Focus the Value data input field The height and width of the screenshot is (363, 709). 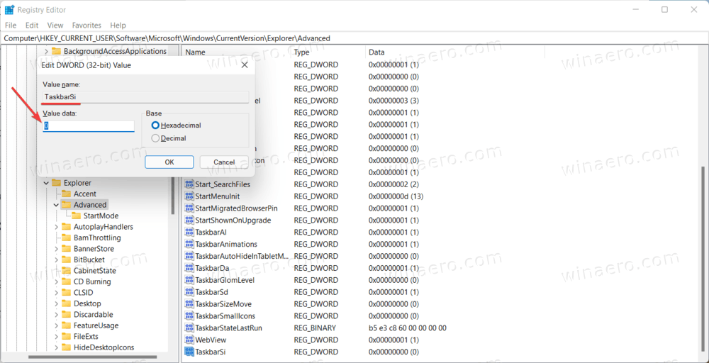[x=89, y=126]
